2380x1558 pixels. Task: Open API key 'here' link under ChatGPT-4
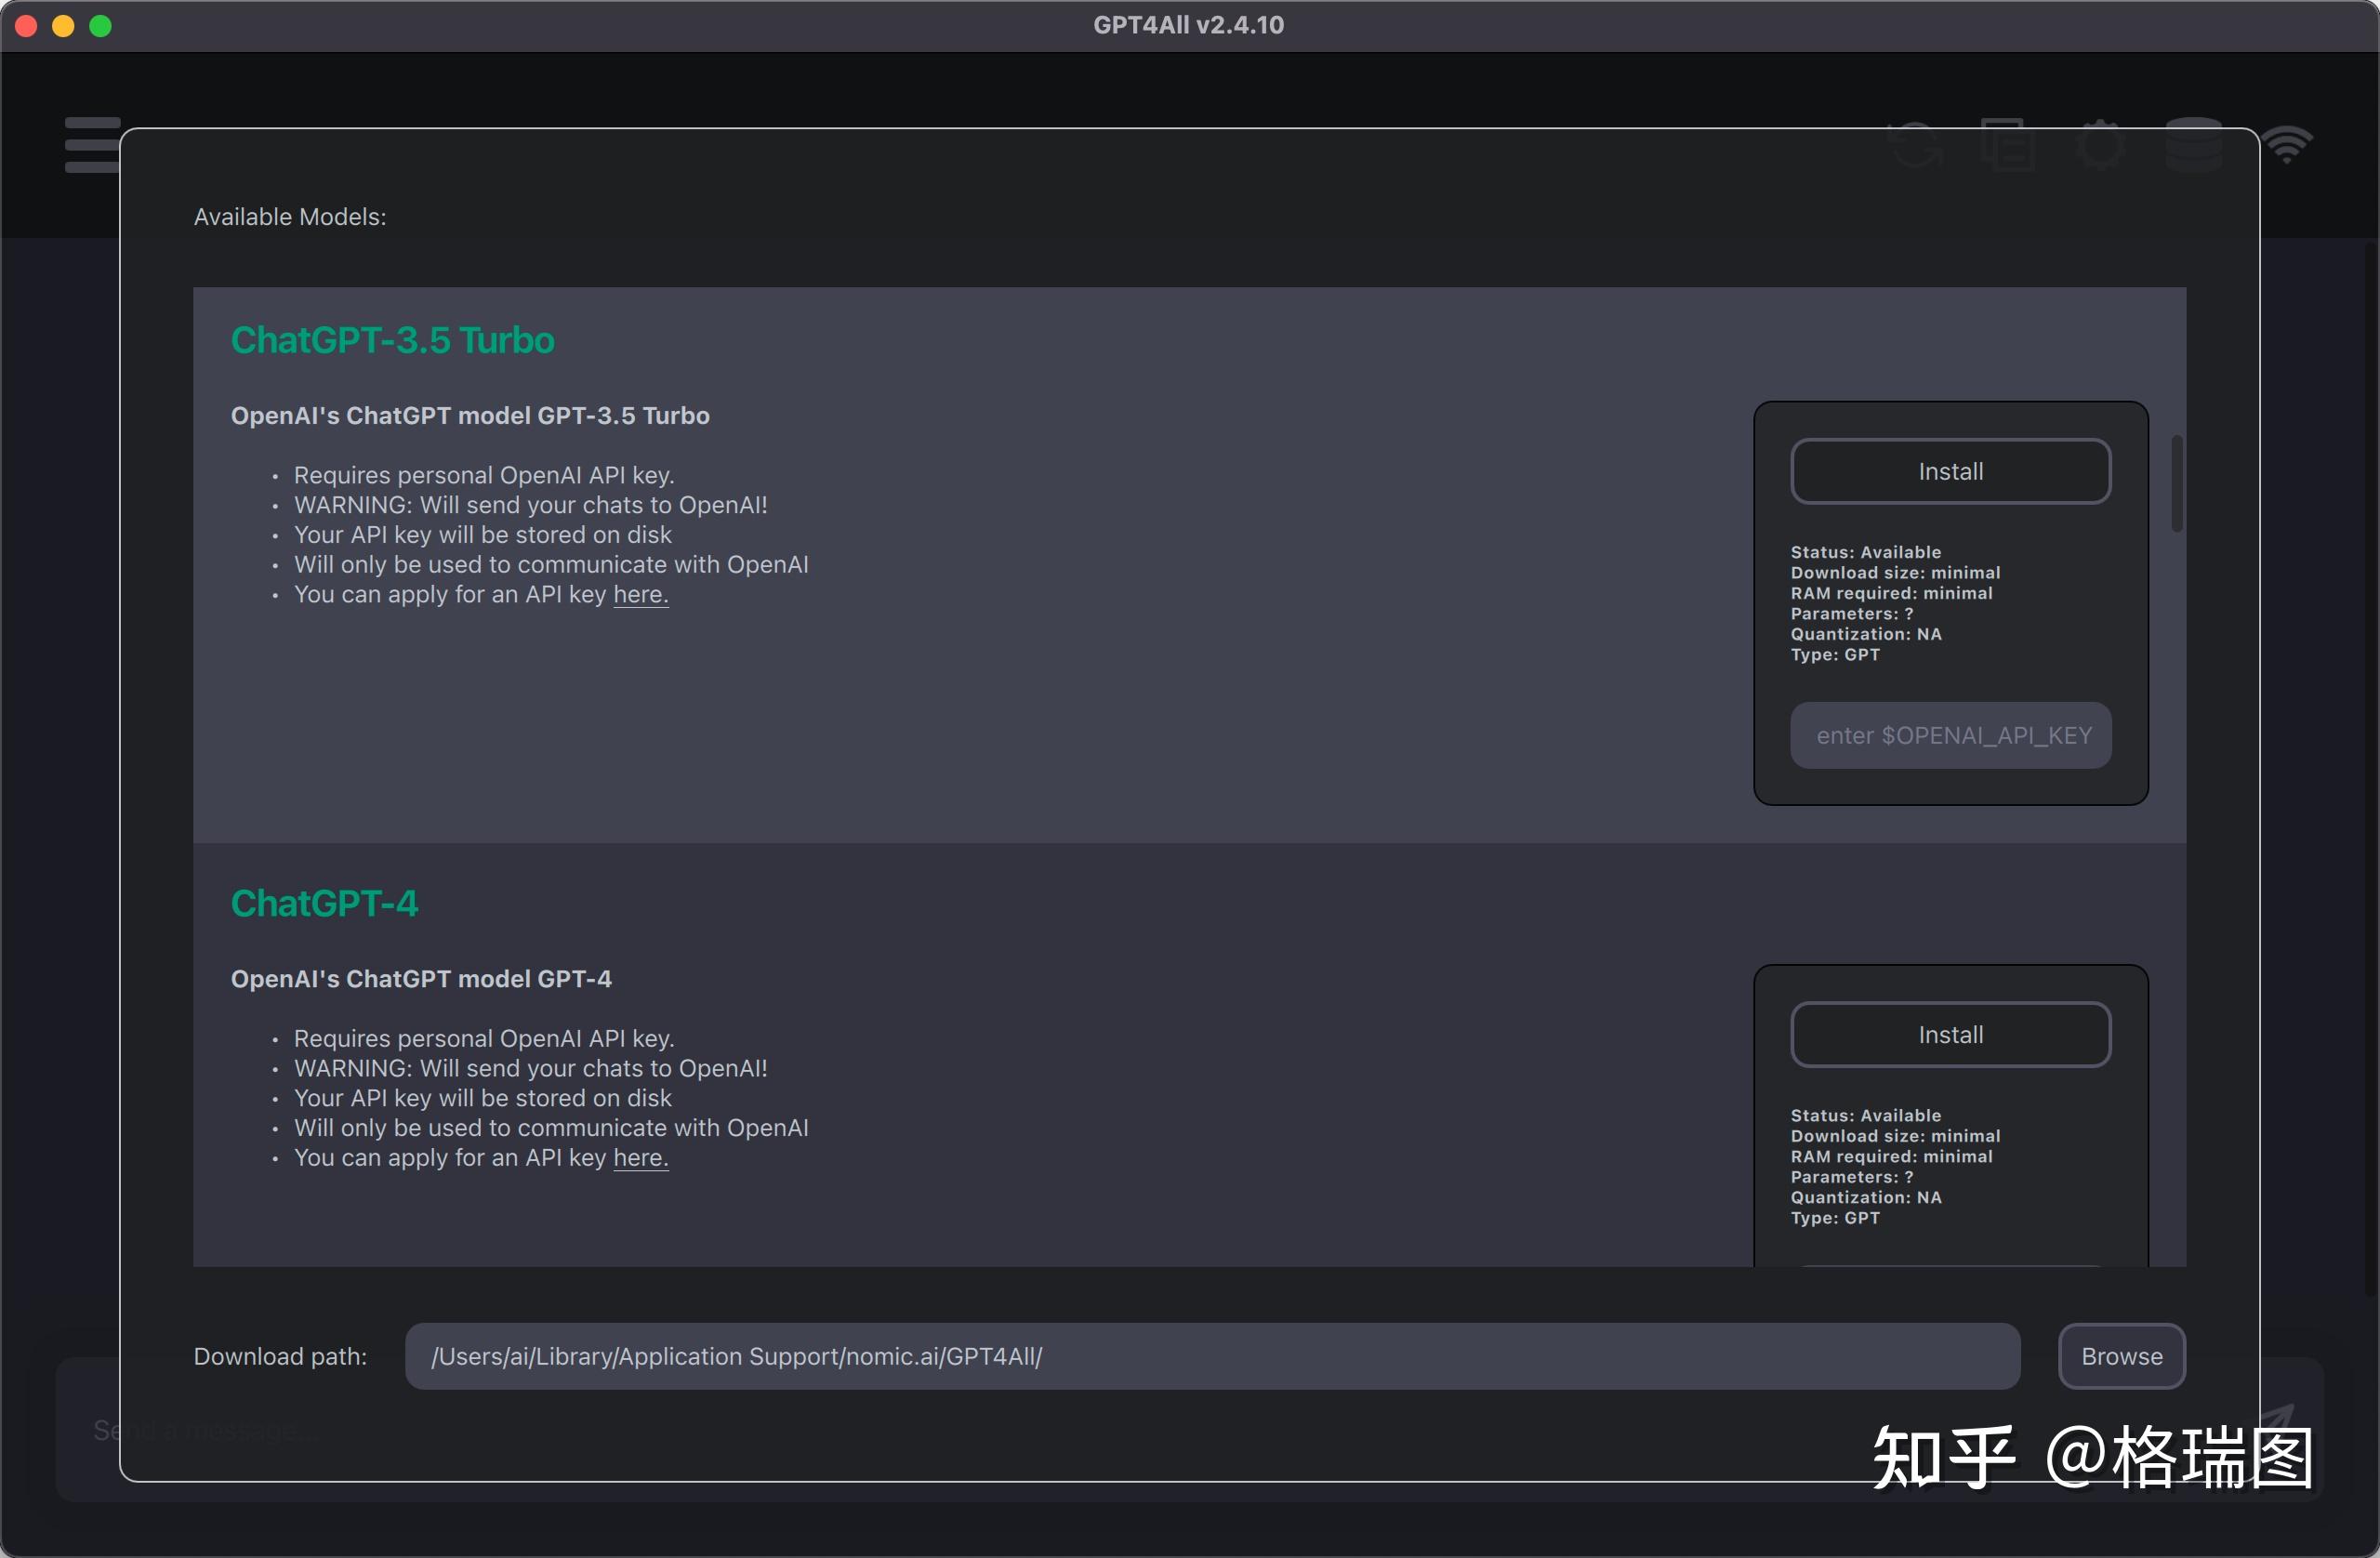(x=640, y=1157)
